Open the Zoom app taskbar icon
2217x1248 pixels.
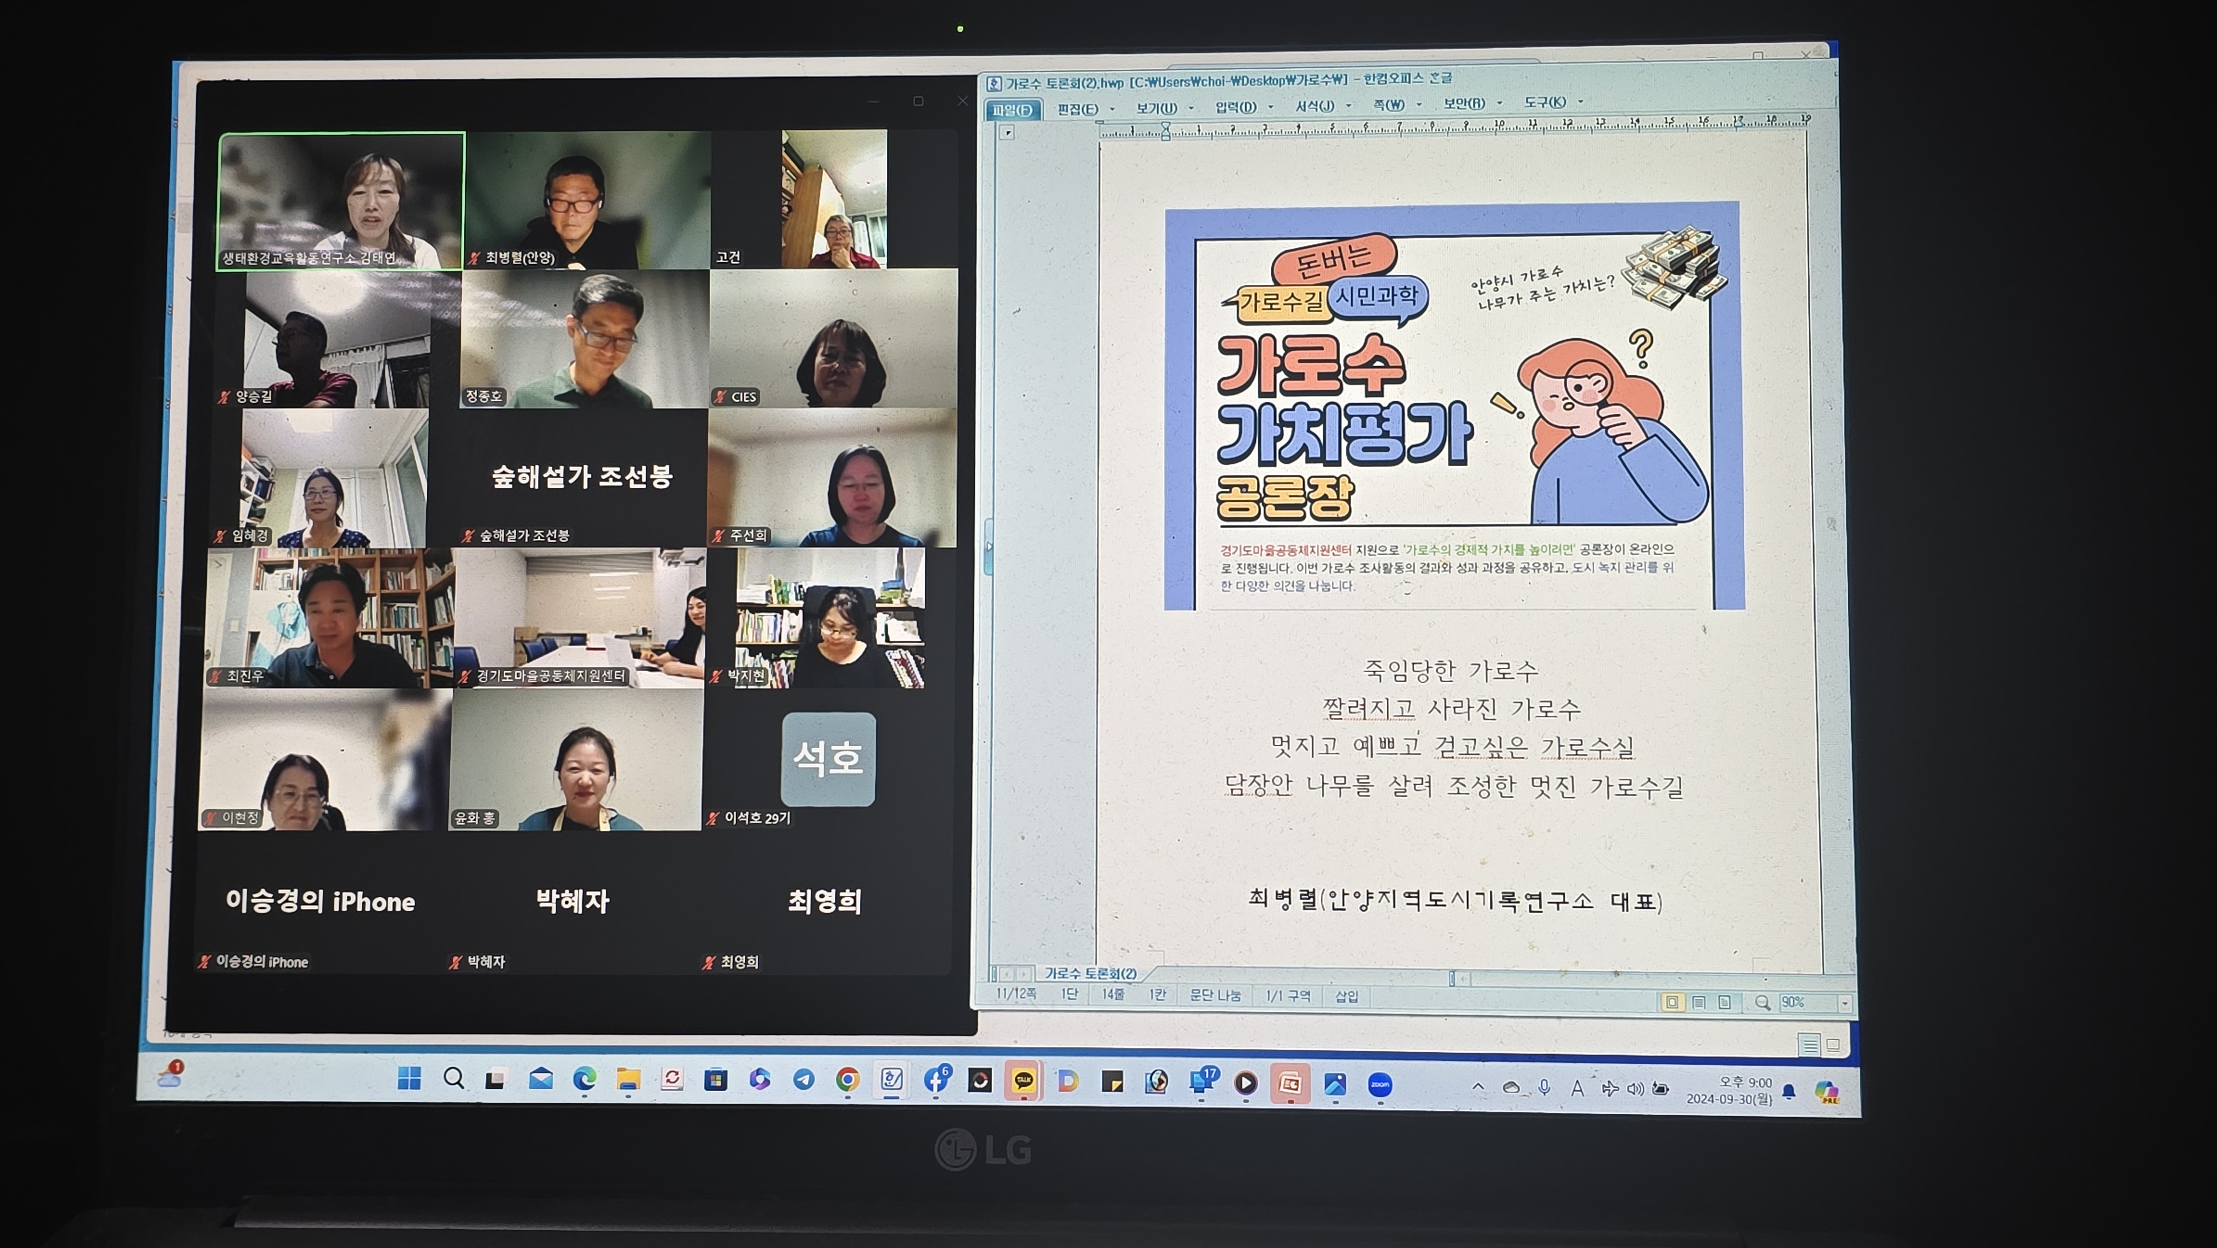tap(1380, 1085)
